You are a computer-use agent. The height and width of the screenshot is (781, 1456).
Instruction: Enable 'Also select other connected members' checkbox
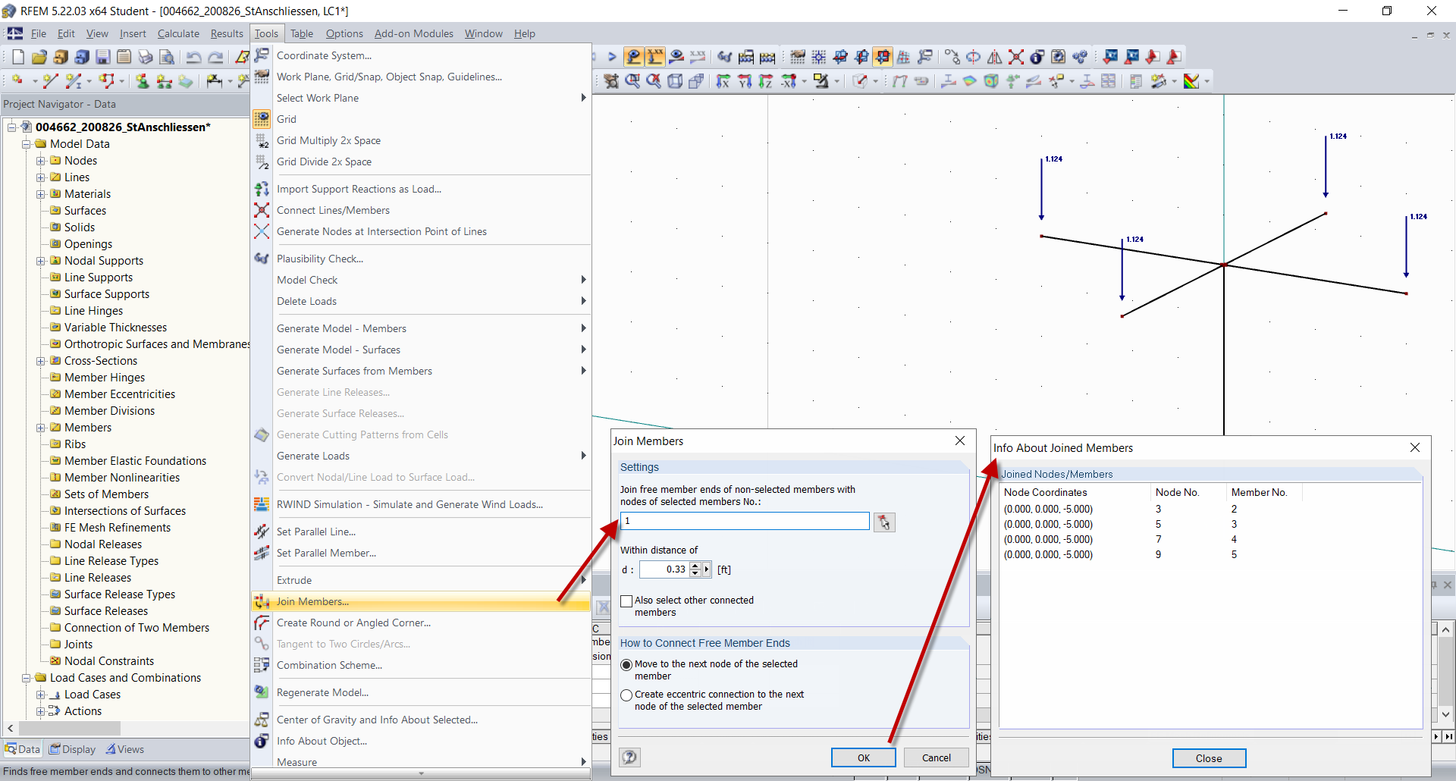point(626,601)
